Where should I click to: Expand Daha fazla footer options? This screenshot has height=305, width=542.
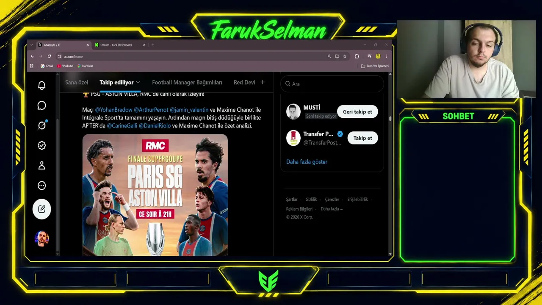click(332, 209)
